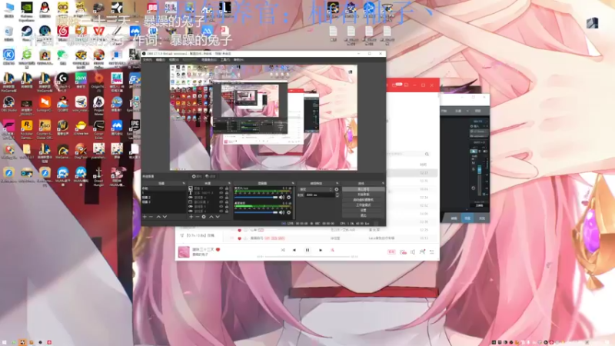Open Rockstar Games Launcher desktop icon
Viewport: 615px width, 346px height.
click(27, 128)
